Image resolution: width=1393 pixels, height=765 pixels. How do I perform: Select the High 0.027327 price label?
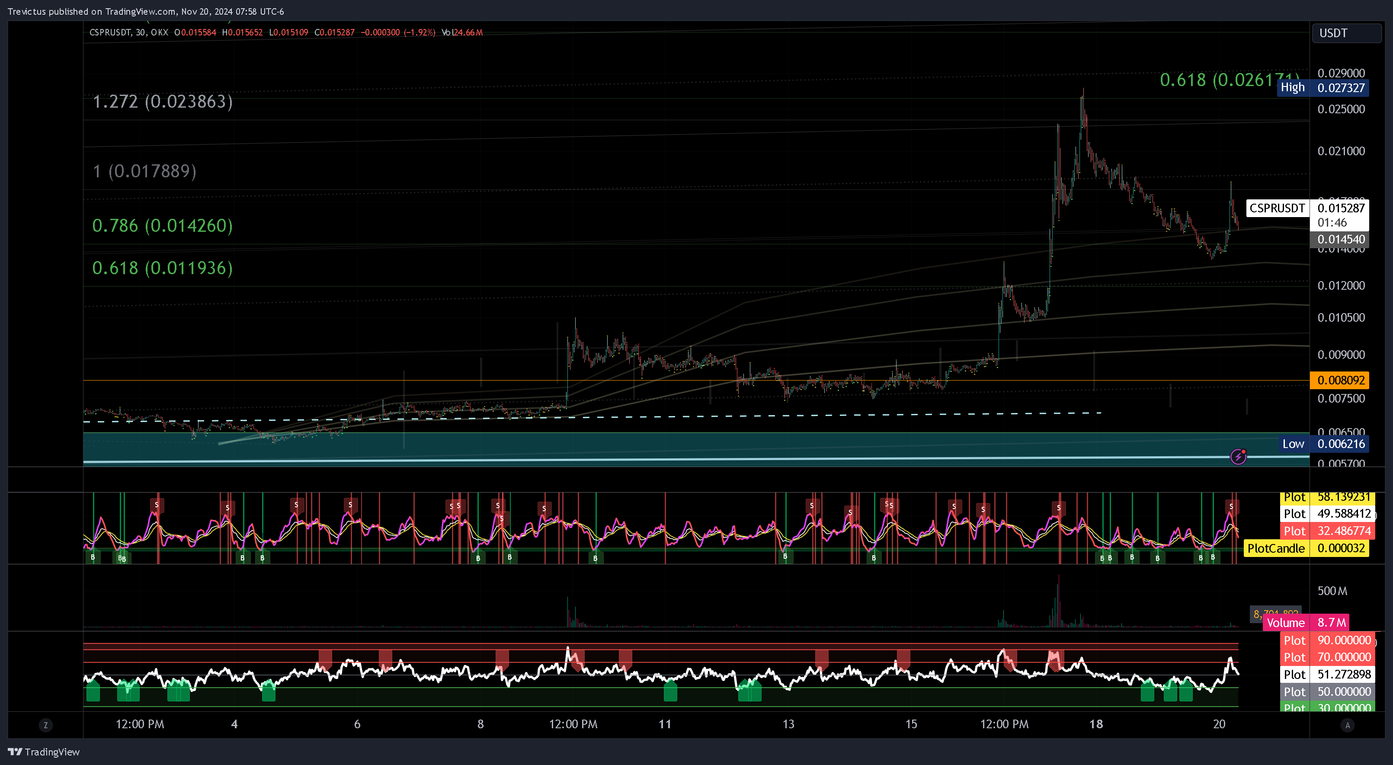coord(1323,88)
